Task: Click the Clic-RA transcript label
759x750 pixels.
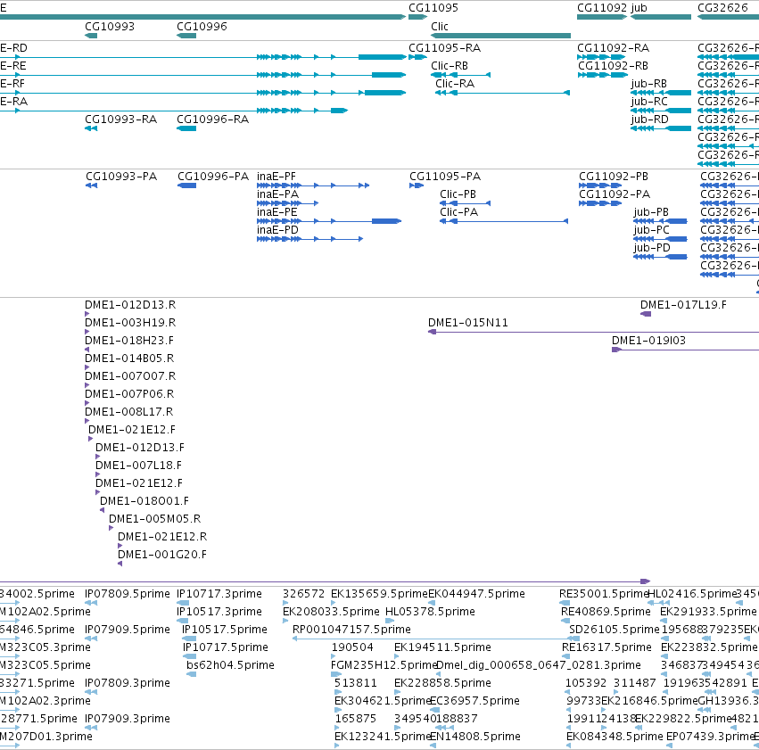Action: point(455,84)
